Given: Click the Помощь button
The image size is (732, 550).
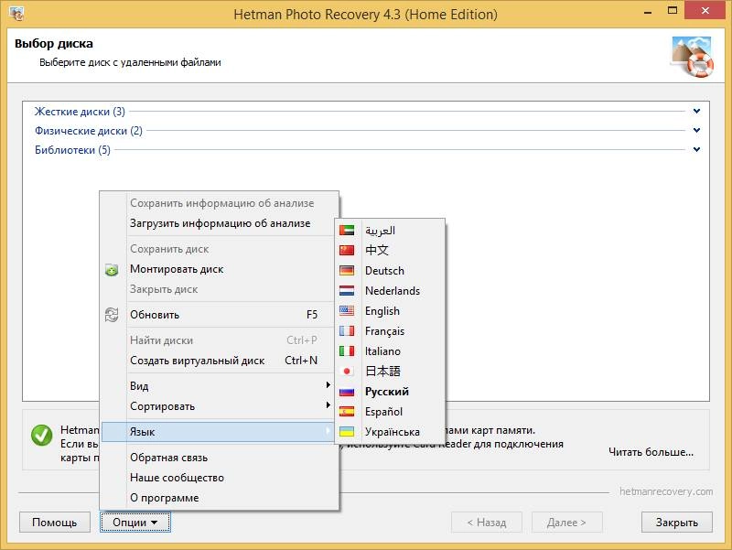Looking at the screenshot, I should point(55,522).
